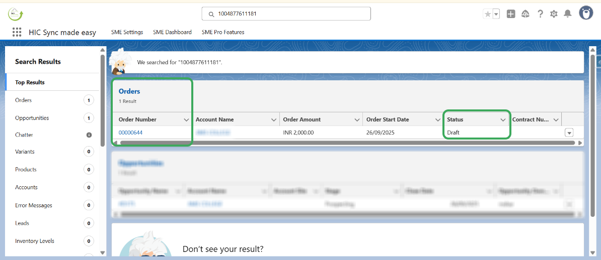Image resolution: width=601 pixels, height=260 pixels.
Task: Select Orders in the search results sidebar
Action: point(52,100)
